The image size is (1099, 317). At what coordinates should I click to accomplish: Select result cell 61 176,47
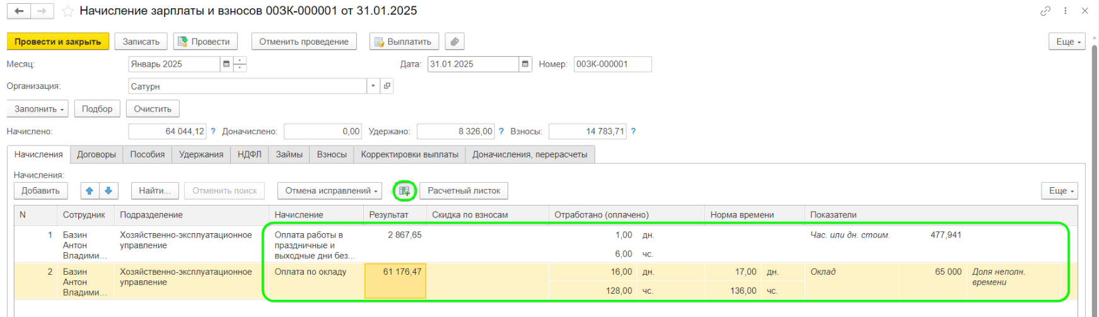coord(395,281)
